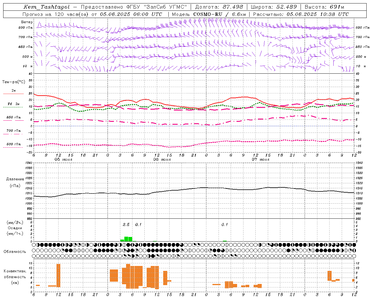Select the (мм/1ч.) precipitation unit label
Image resolution: width=371 pixels, height=297 pixels.
pyautogui.click(x=15, y=233)
